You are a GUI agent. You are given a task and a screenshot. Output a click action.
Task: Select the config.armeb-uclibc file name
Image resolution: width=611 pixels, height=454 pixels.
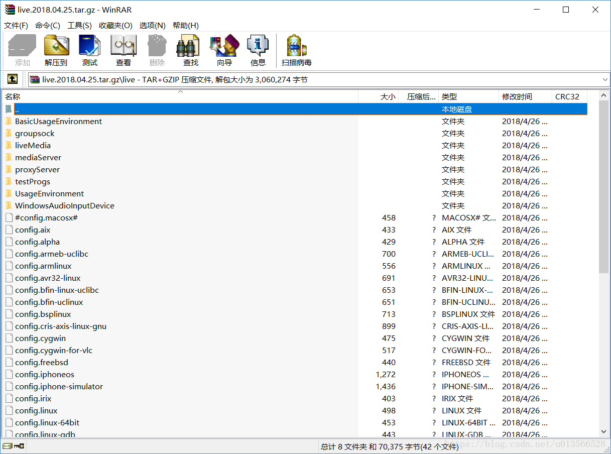[x=52, y=254]
